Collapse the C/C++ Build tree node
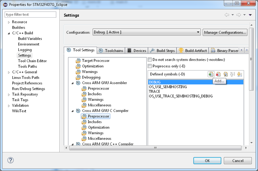The width and height of the screenshot is (258, 171). tap(9, 33)
